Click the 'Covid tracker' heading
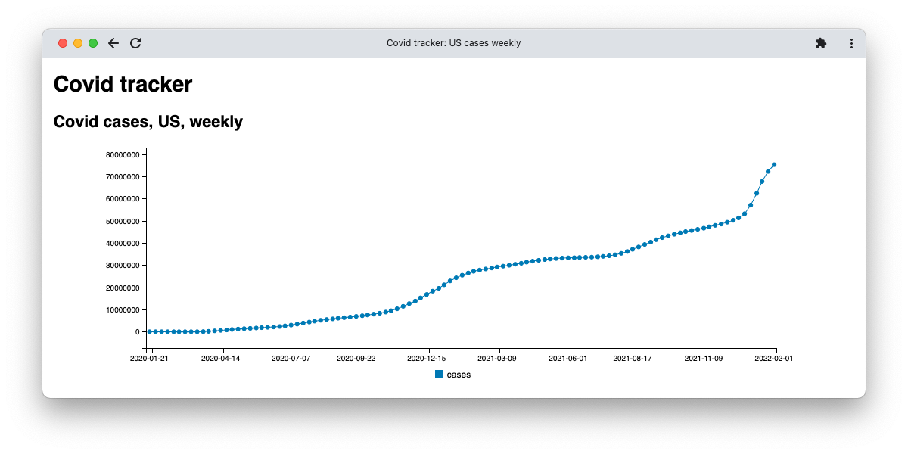908x454 pixels. point(123,84)
